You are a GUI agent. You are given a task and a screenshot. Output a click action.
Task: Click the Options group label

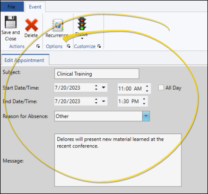point(54,46)
